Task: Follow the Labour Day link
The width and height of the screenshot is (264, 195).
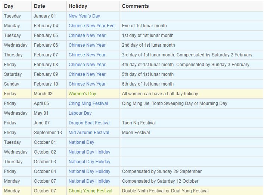Action: 80,113
